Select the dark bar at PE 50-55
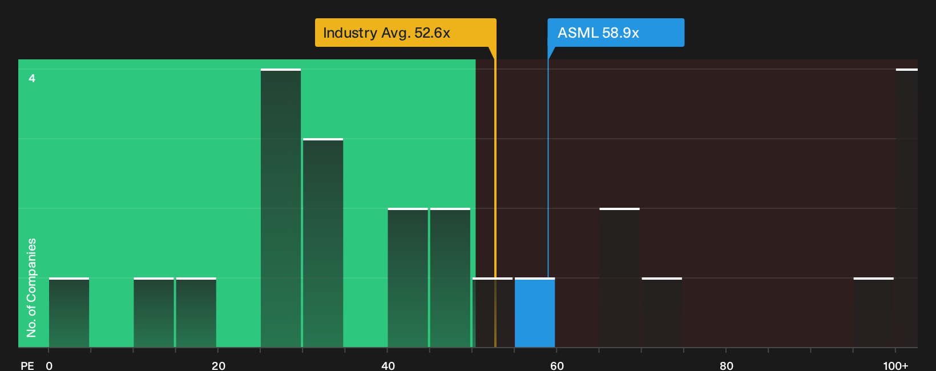 click(493, 313)
